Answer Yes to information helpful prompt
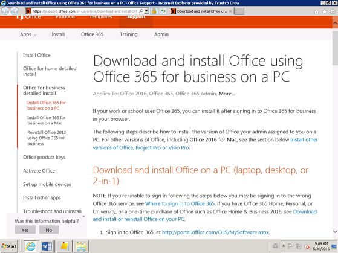 coord(25,230)
